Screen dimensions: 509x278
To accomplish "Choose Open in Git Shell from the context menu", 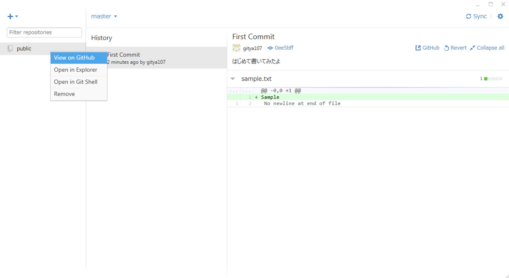I will coord(79,82).
